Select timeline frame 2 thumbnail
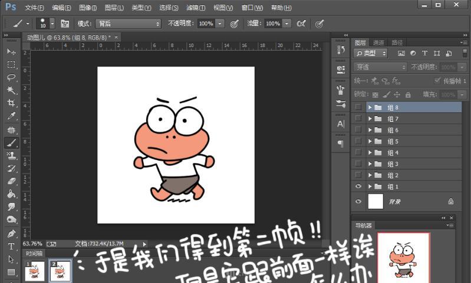The height and width of the screenshot is (283, 471). [60, 271]
